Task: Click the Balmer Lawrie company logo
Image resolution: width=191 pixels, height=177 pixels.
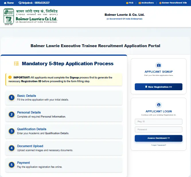Action: [31, 17]
